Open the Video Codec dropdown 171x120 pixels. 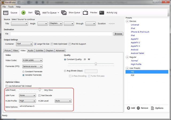(x=33, y=60)
